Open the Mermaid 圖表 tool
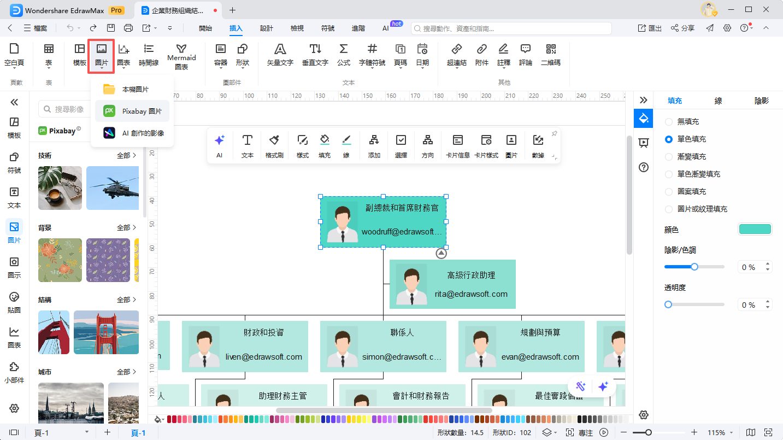The height and width of the screenshot is (440, 783). click(x=182, y=55)
